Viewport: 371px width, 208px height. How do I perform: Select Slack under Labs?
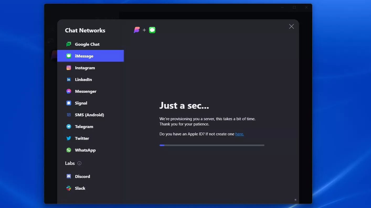(91, 188)
